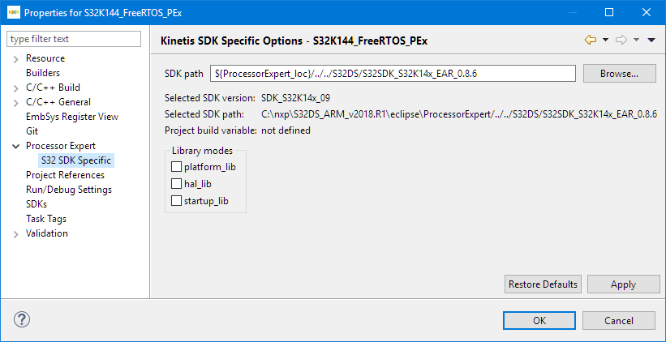666x342 pixels.
Task: Click the forward navigation arrow icon
Action: click(622, 40)
